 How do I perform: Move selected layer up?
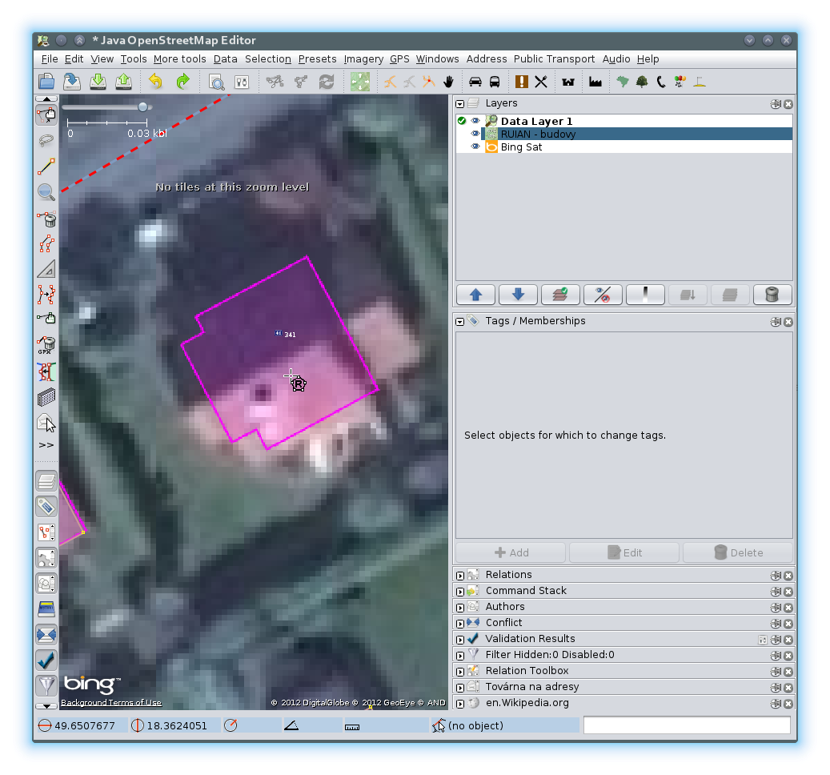click(475, 295)
